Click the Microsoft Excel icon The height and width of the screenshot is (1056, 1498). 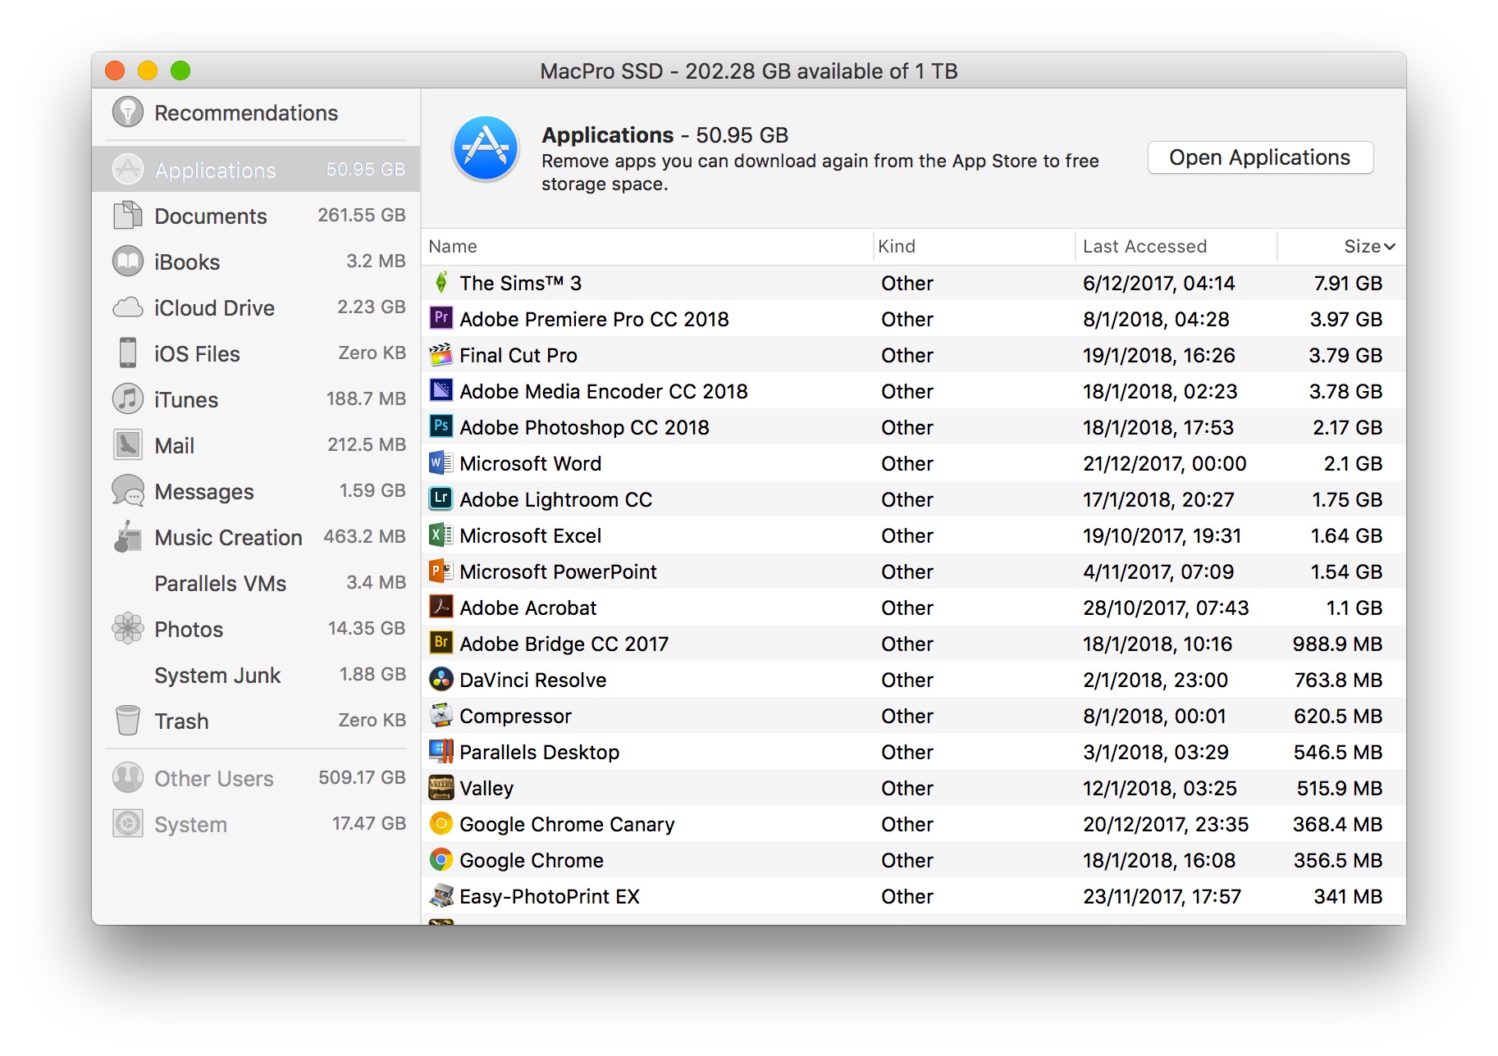(x=441, y=535)
